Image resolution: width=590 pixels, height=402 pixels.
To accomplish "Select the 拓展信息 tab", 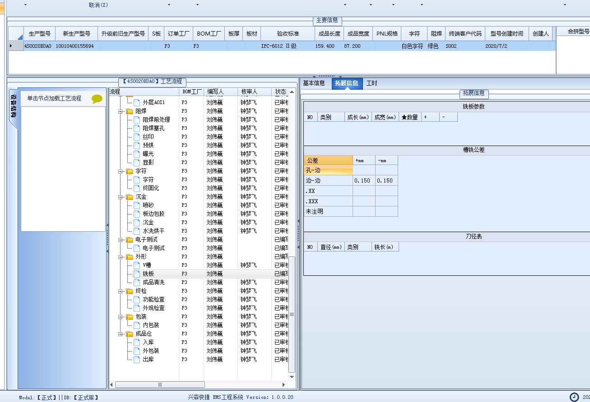I will point(347,83).
